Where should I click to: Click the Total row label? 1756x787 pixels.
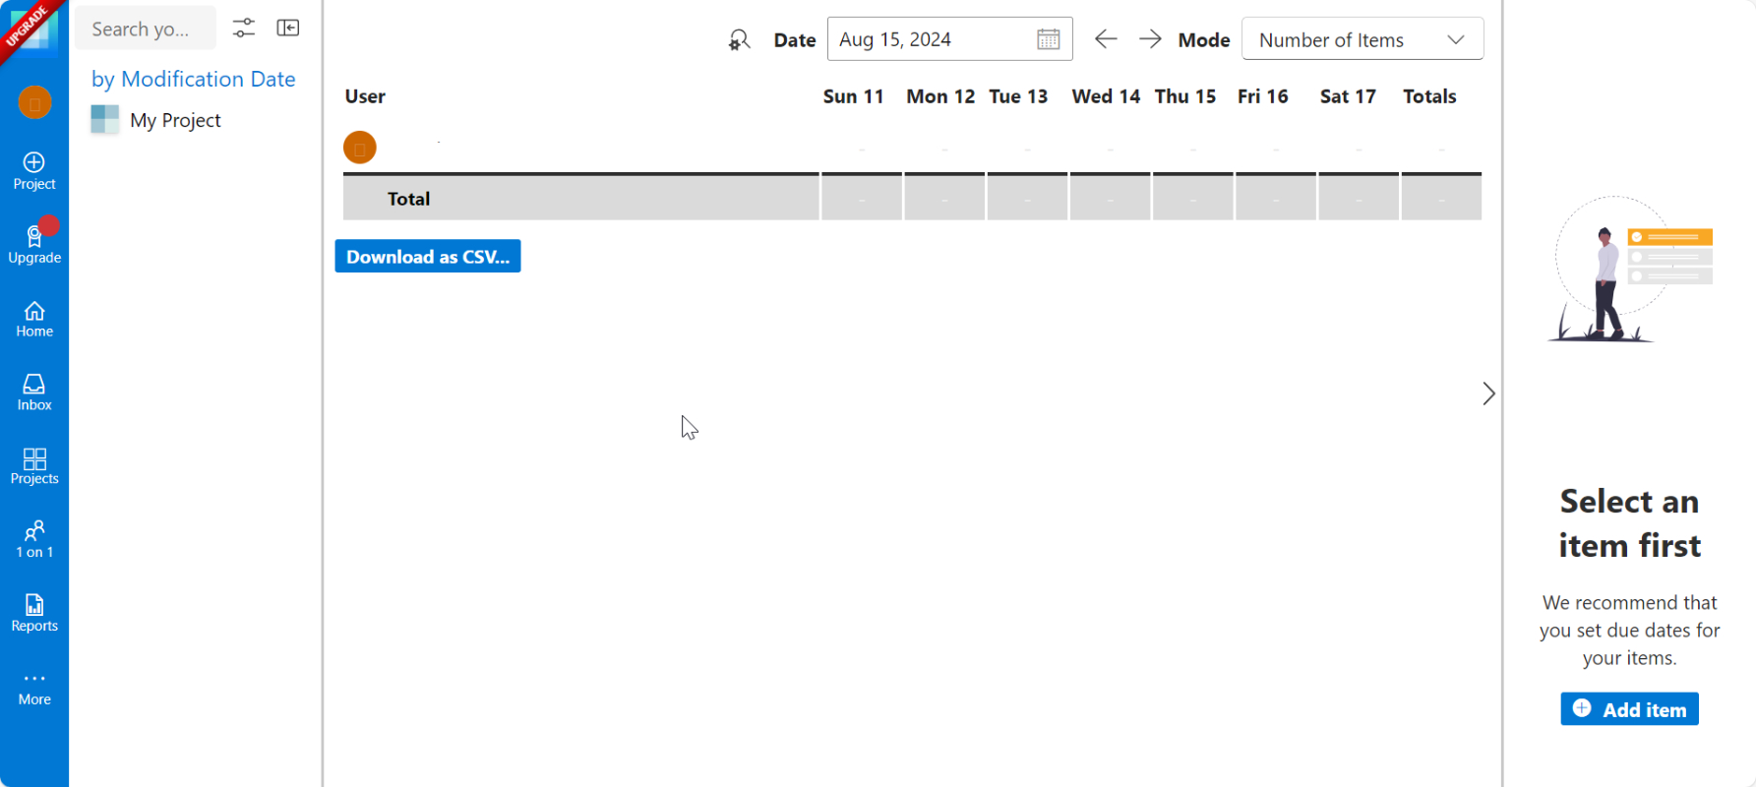point(409,199)
